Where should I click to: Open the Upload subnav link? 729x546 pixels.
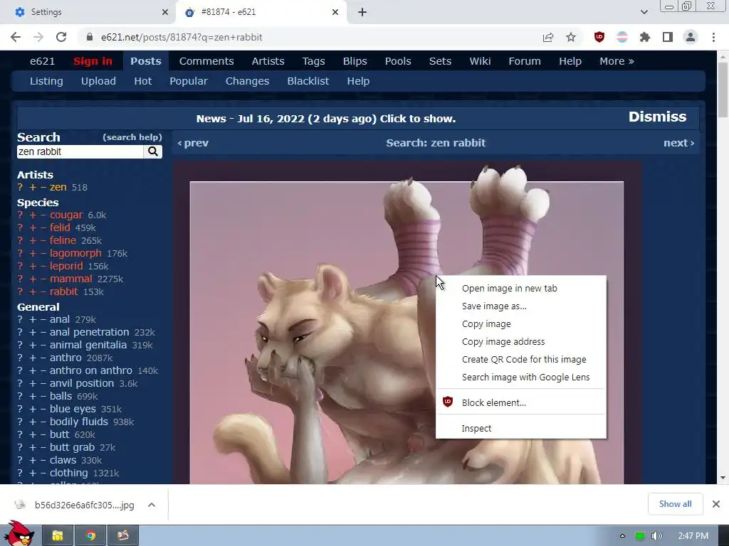coord(98,81)
